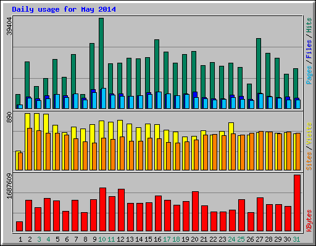Click the Hits legend label

click(x=309, y=25)
